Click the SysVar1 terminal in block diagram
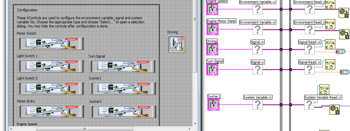Viewport: 350px width, 131px height. tap(214, 105)
